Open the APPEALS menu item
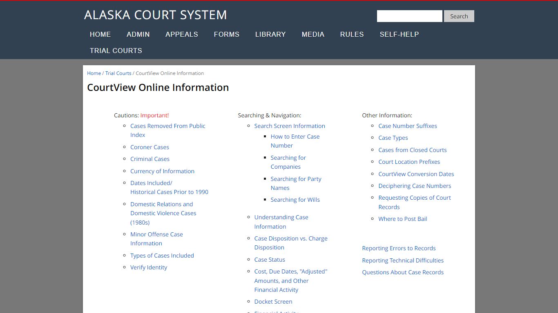558x313 pixels. [x=182, y=34]
